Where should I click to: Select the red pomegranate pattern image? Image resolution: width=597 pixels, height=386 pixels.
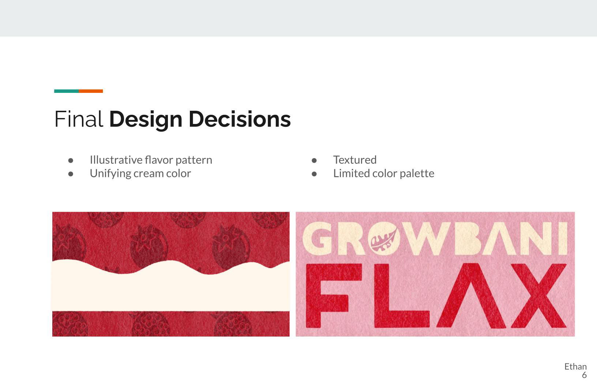point(171,274)
